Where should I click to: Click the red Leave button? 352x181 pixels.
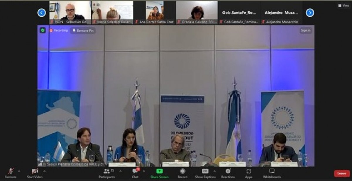(x=342, y=173)
